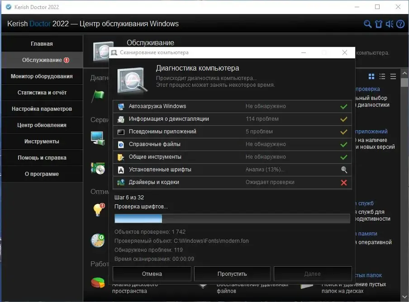This screenshot has width=409, height=302.
Task: Click the search magnifier icon in header
Action: (x=367, y=24)
